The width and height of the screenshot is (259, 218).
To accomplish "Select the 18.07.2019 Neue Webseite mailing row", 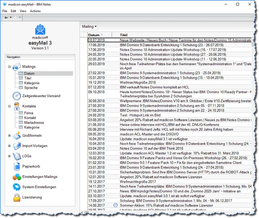I will coord(170,40).
